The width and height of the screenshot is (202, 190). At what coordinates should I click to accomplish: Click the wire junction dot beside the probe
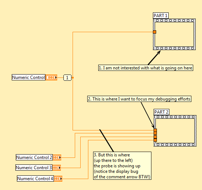click(x=73, y=77)
